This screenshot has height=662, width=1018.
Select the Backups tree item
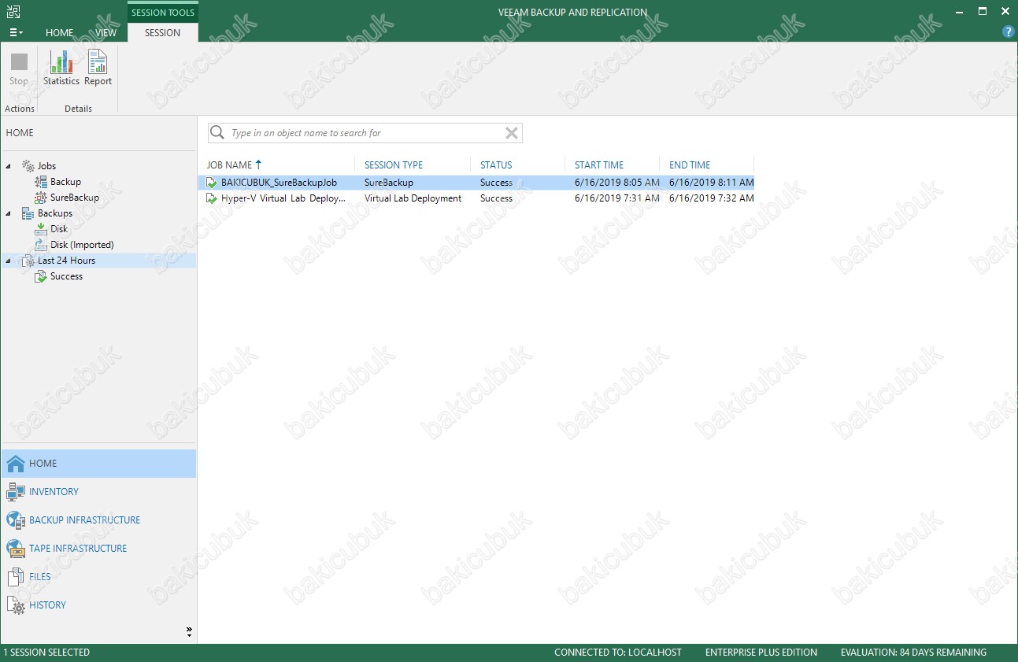55,213
